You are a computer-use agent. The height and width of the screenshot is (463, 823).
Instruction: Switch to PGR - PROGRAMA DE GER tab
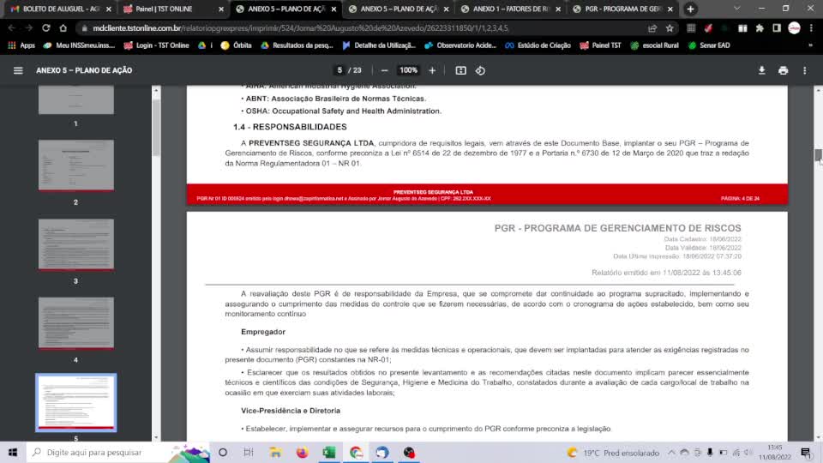tap(623, 9)
